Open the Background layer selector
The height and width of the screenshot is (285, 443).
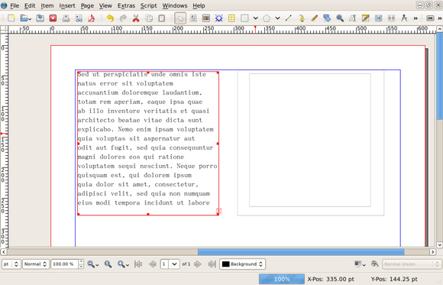[242, 264]
